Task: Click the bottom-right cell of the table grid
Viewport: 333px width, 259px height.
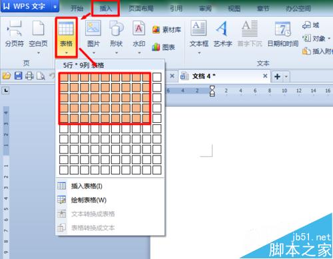Action: coord(157,170)
